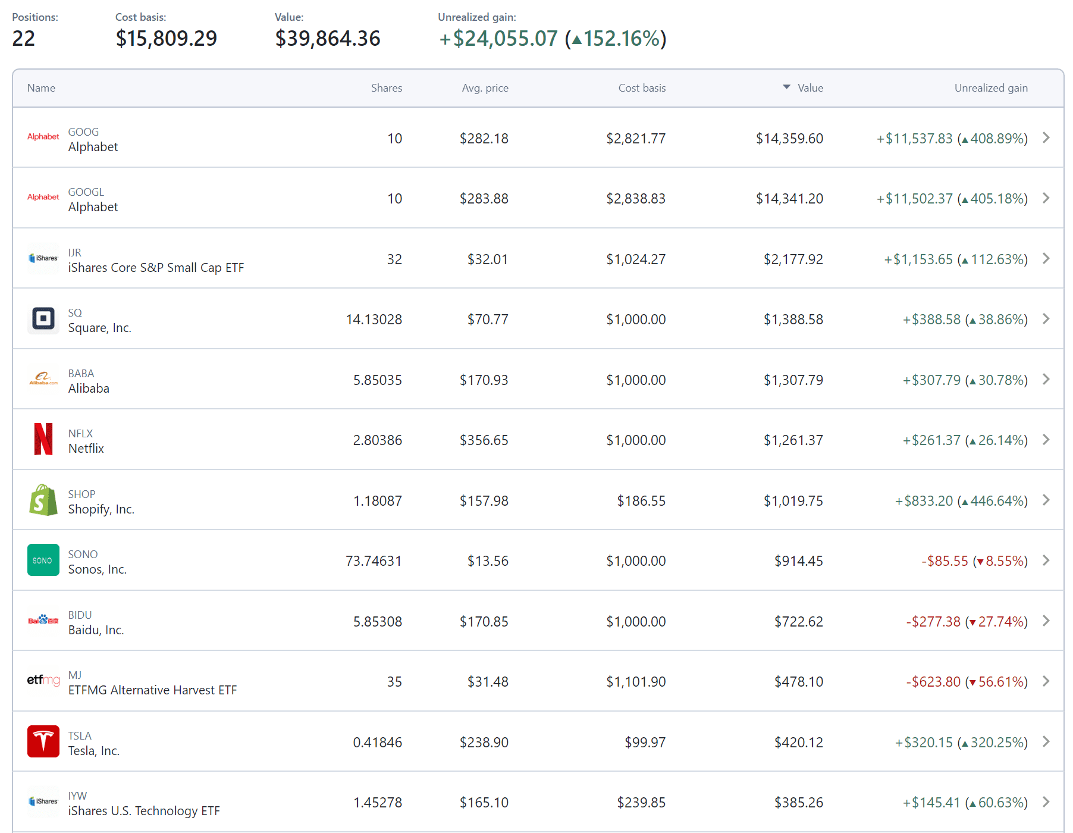Click positions count 22
This screenshot has height=833, width=1073.
24,39
